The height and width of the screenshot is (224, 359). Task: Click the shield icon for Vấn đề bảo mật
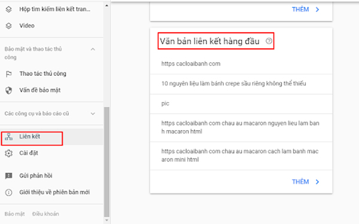click(x=9, y=90)
